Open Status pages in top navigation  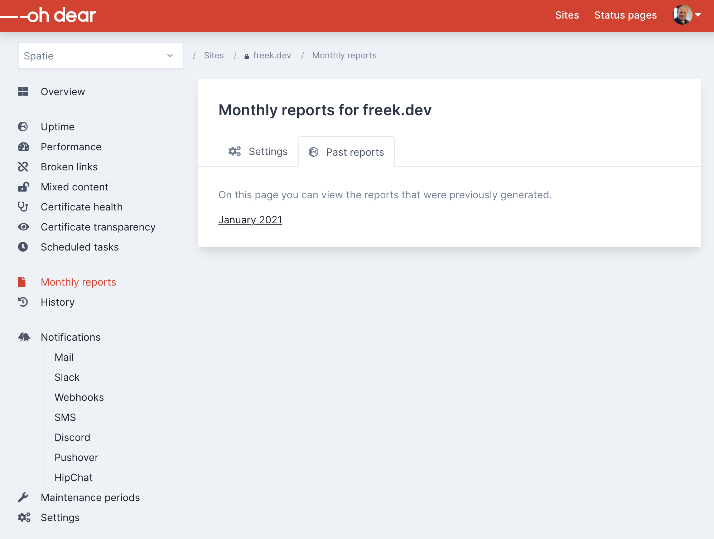[626, 15]
